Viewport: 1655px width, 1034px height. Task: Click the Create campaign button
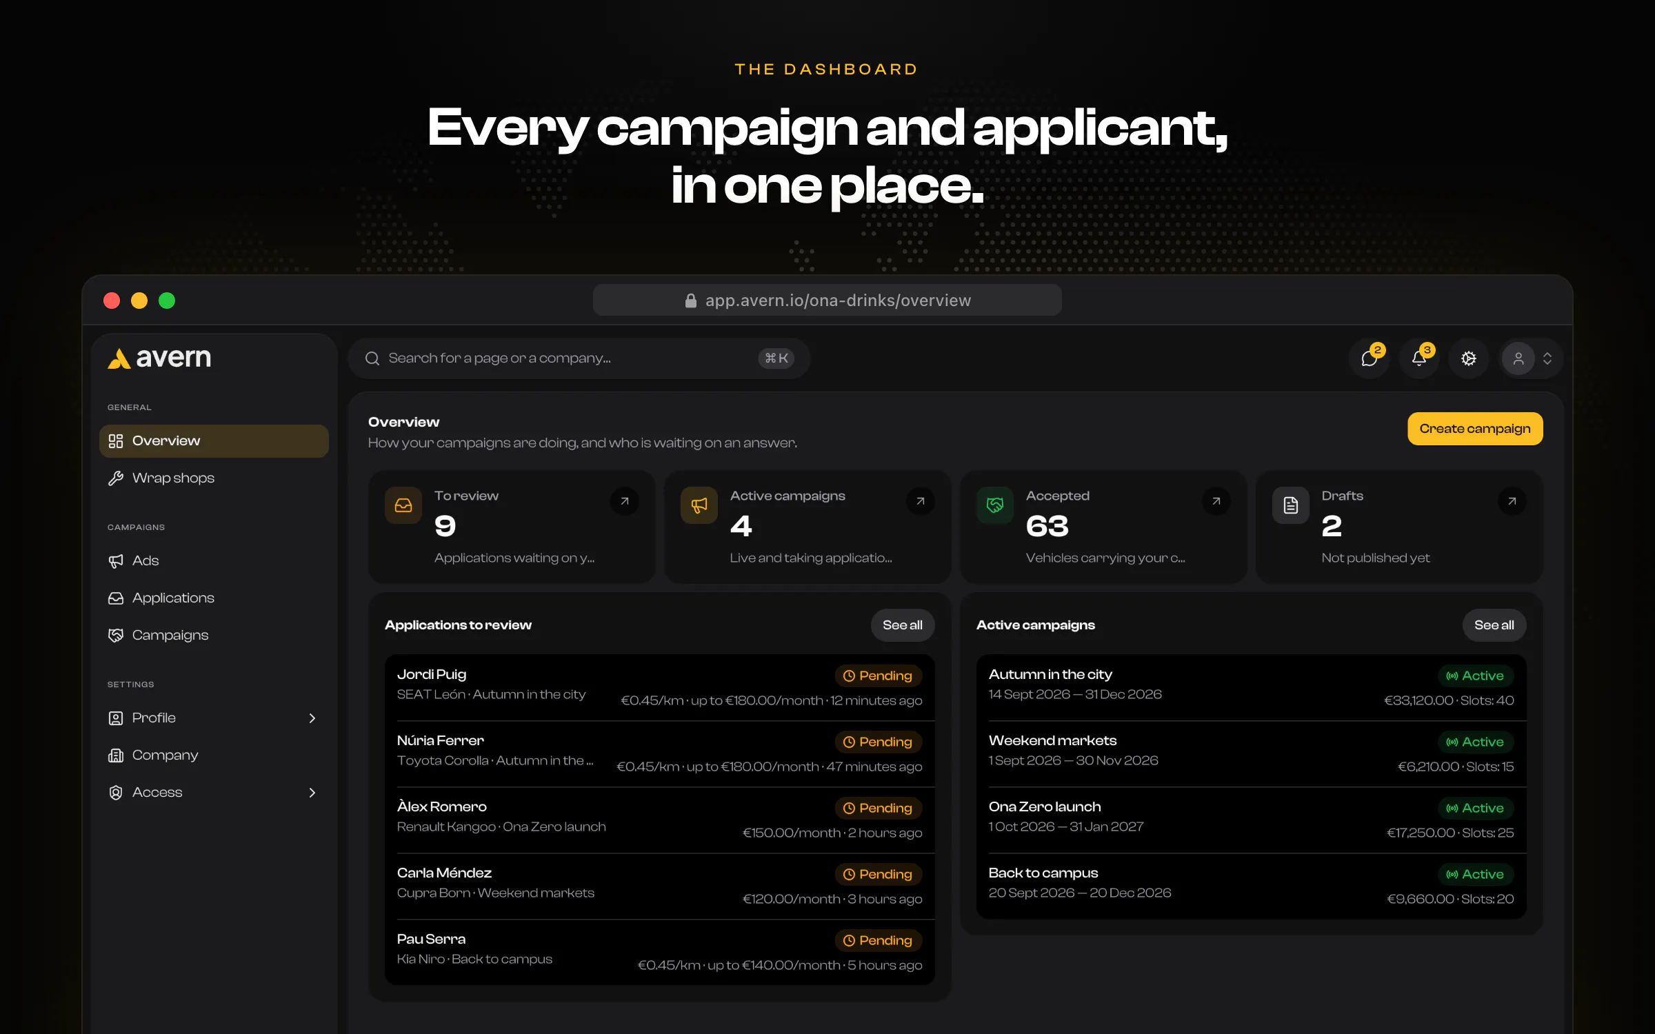click(1475, 429)
